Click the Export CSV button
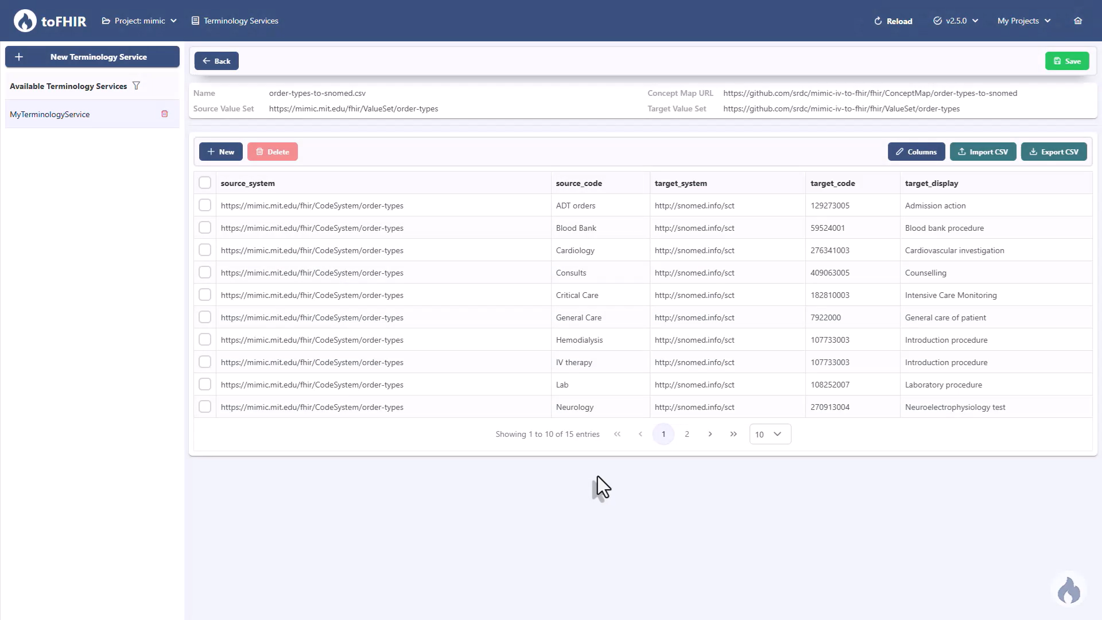Viewport: 1102px width, 620px height. pyautogui.click(x=1054, y=152)
